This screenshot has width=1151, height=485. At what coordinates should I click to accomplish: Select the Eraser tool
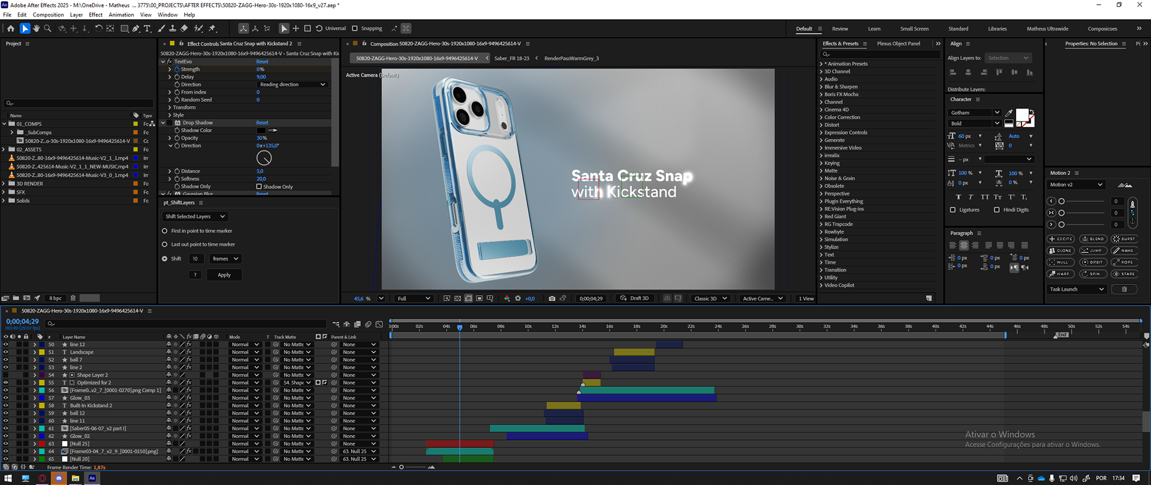(x=184, y=28)
